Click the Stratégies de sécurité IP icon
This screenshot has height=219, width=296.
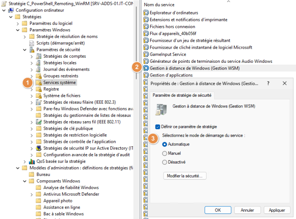[x=39, y=148]
